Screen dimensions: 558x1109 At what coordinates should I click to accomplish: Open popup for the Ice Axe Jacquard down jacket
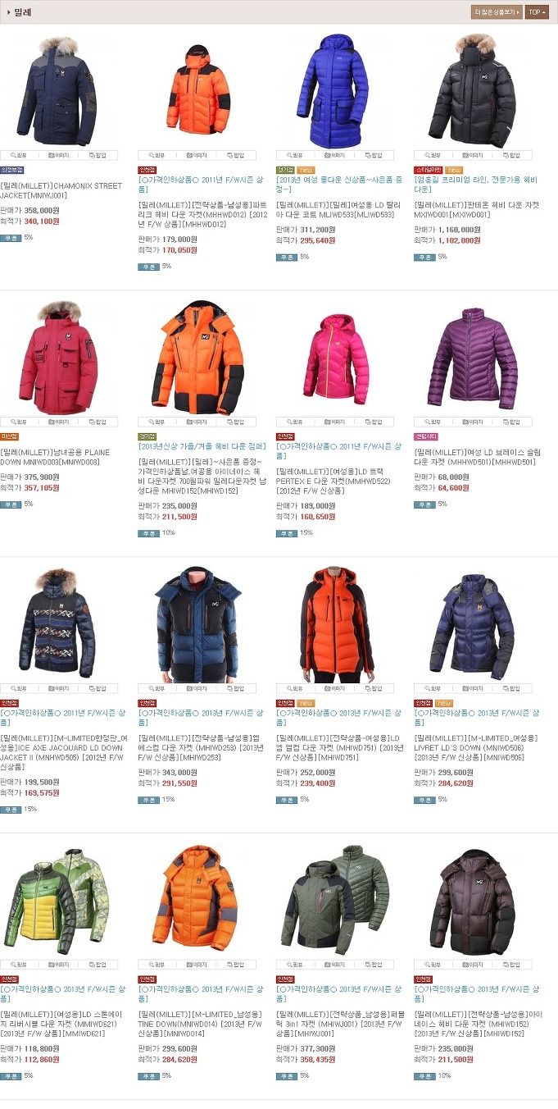(x=98, y=688)
